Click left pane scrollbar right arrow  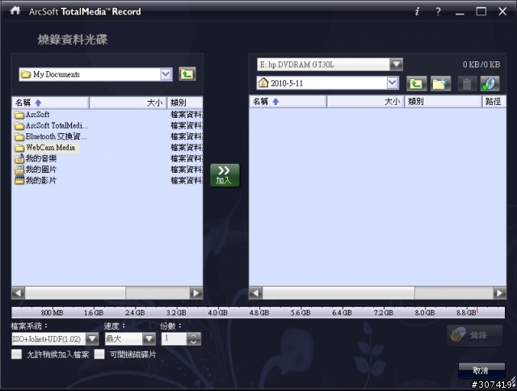point(195,292)
